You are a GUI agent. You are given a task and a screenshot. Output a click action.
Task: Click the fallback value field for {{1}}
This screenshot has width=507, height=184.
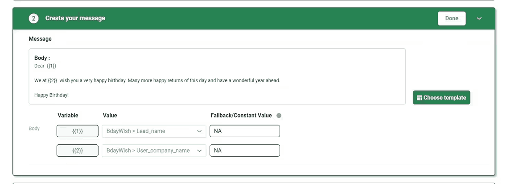pos(244,131)
